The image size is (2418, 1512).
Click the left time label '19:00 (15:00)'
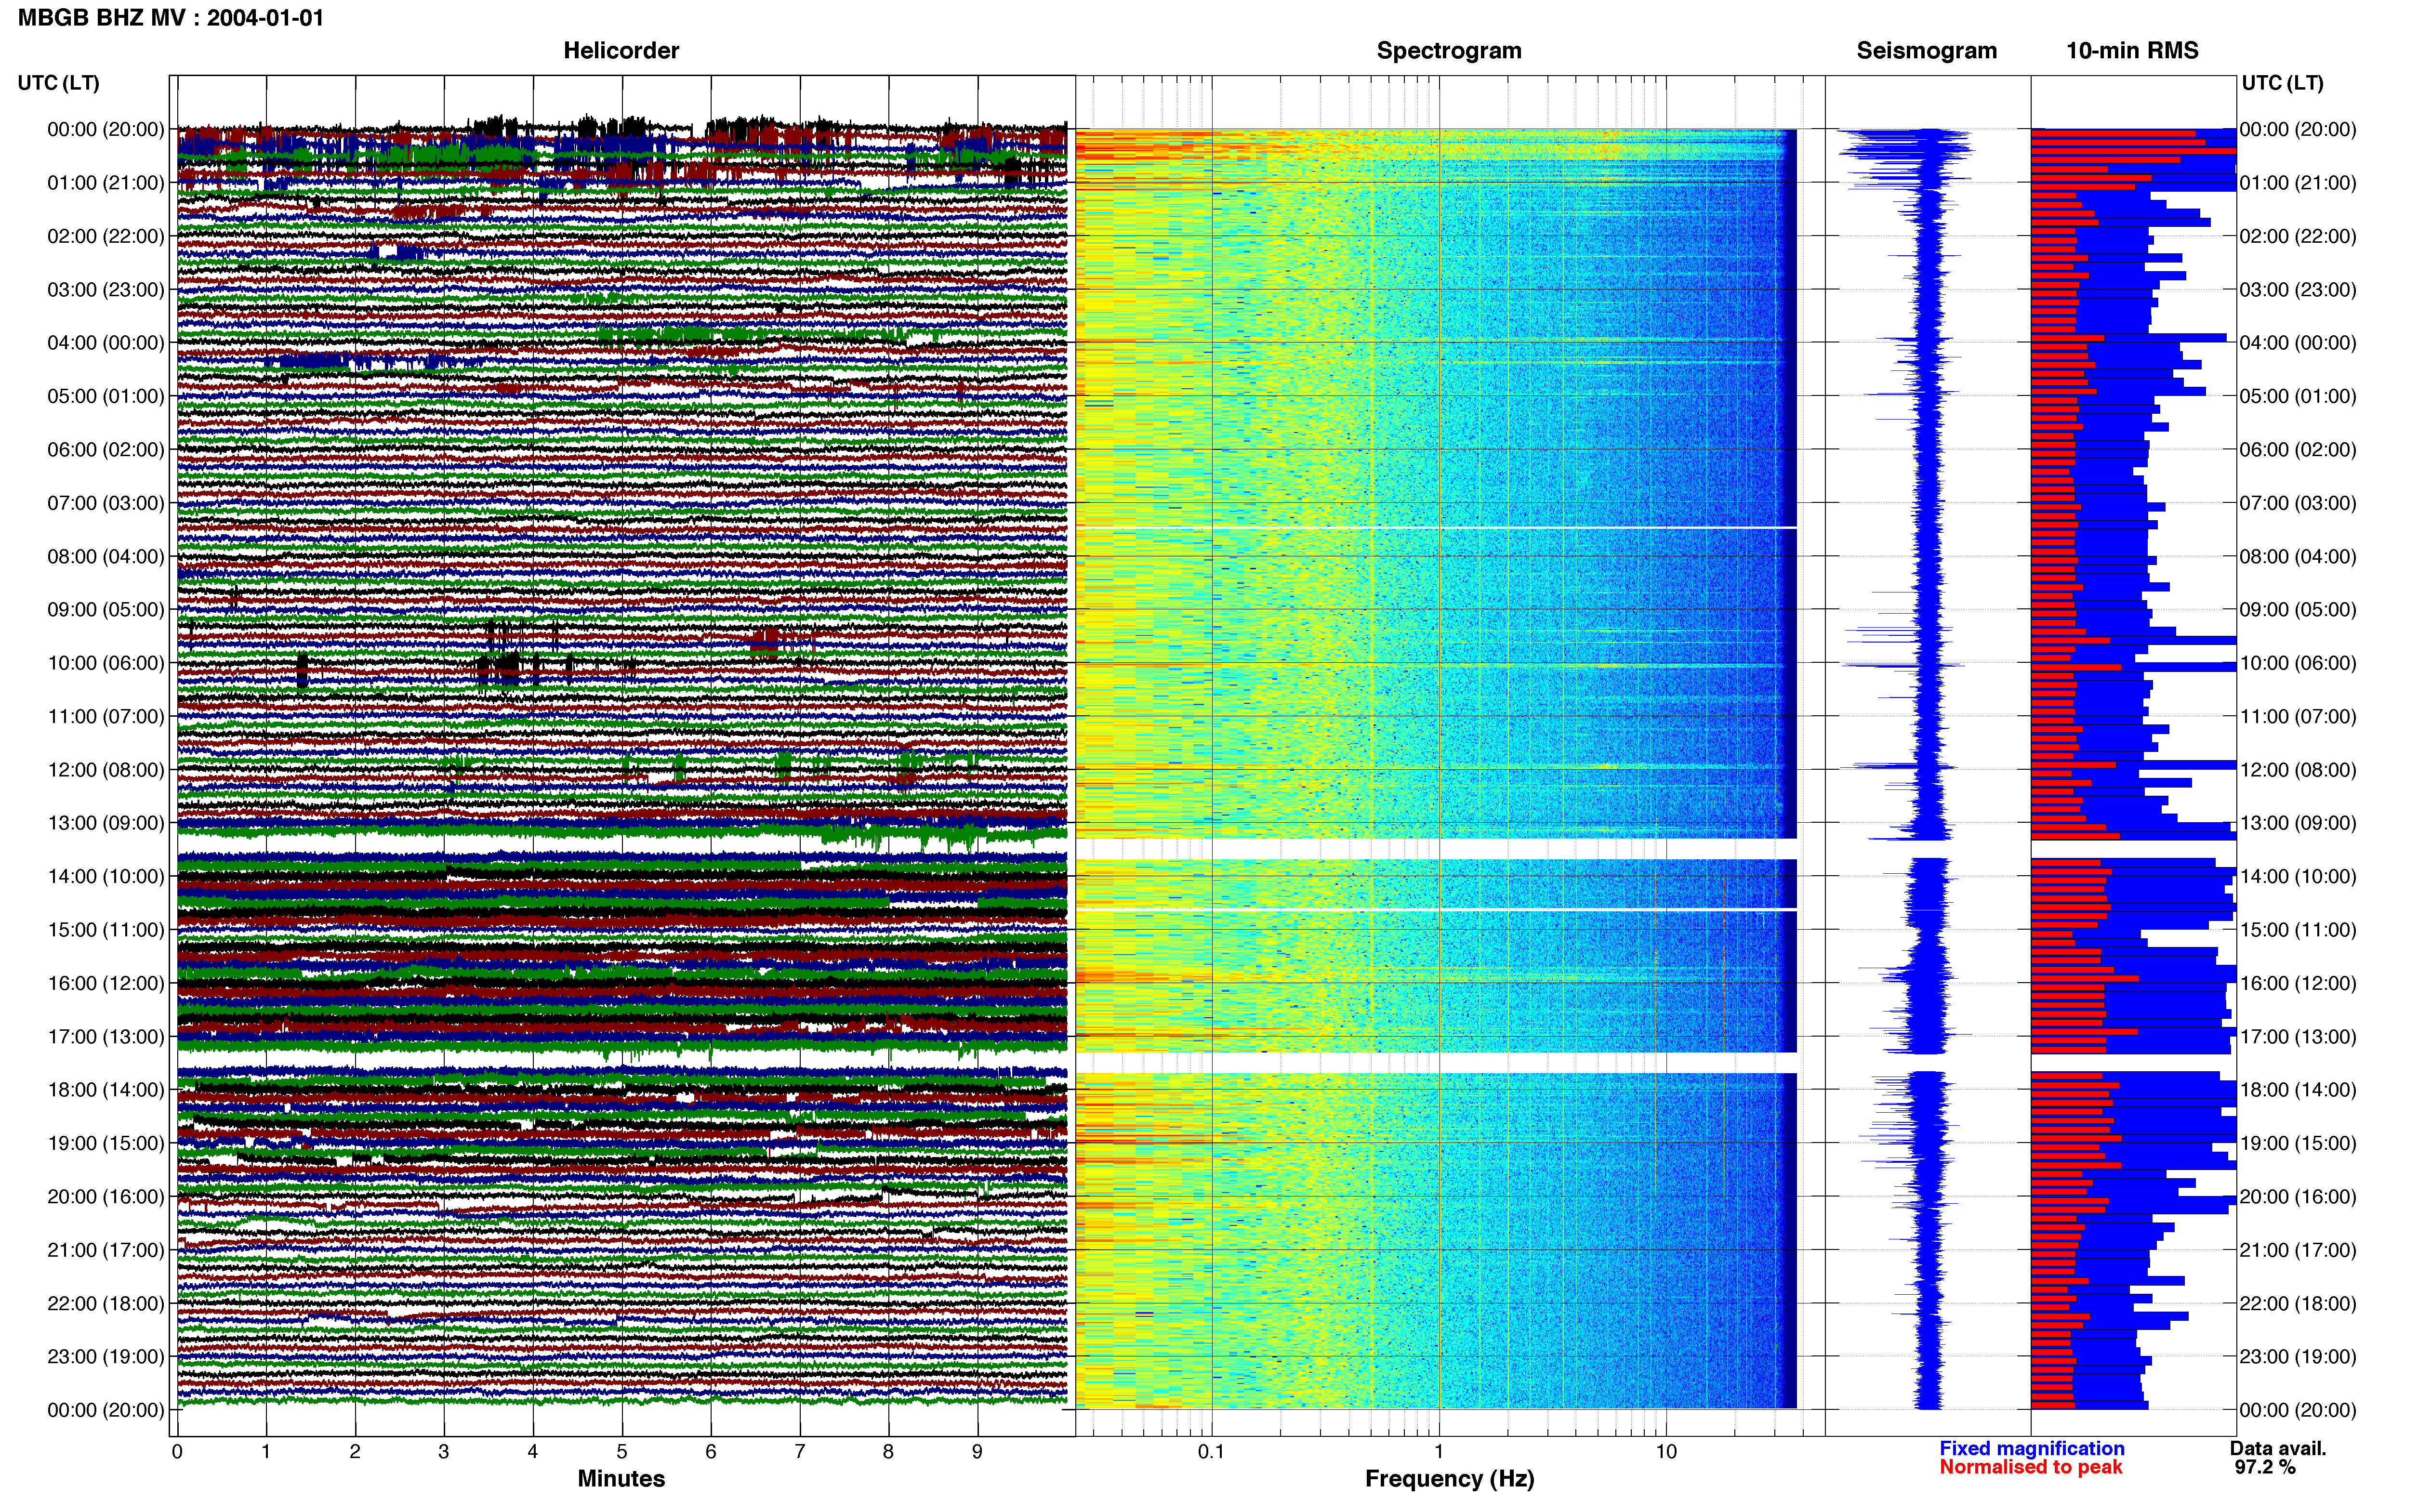[x=106, y=1143]
